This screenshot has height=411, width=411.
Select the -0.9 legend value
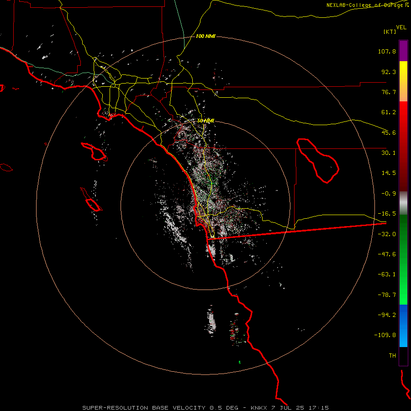[x=389, y=194]
